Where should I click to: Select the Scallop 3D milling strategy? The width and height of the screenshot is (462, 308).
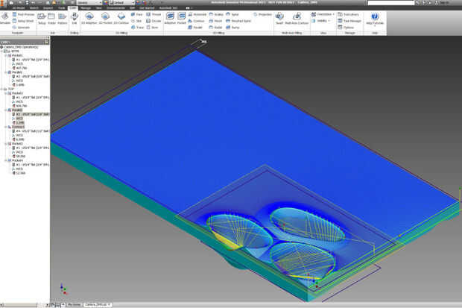pos(216,14)
